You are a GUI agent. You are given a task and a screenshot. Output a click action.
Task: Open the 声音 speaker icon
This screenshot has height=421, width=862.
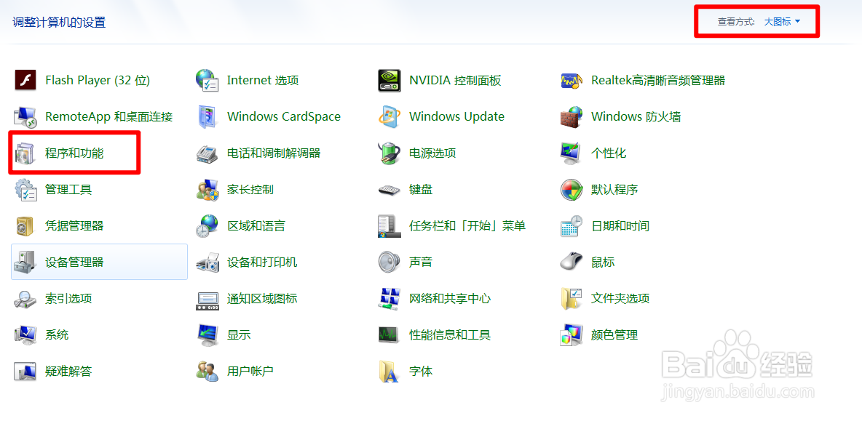(x=390, y=262)
